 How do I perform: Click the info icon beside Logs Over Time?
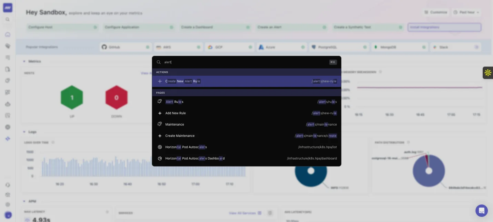53,142
